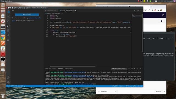Image resolution: width=176 pixels, height=99 pixels.
Task: Open the Docker view in the activity bar
Action: click(x=8, y=40)
